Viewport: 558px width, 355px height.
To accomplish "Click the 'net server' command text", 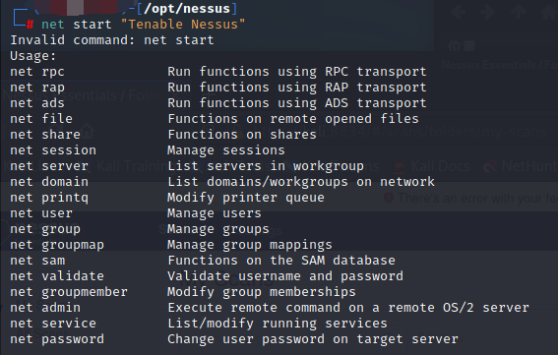I will pos(49,166).
